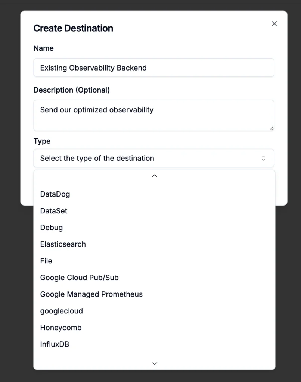
Task: Select Debug as destination type
Action: 52,228
